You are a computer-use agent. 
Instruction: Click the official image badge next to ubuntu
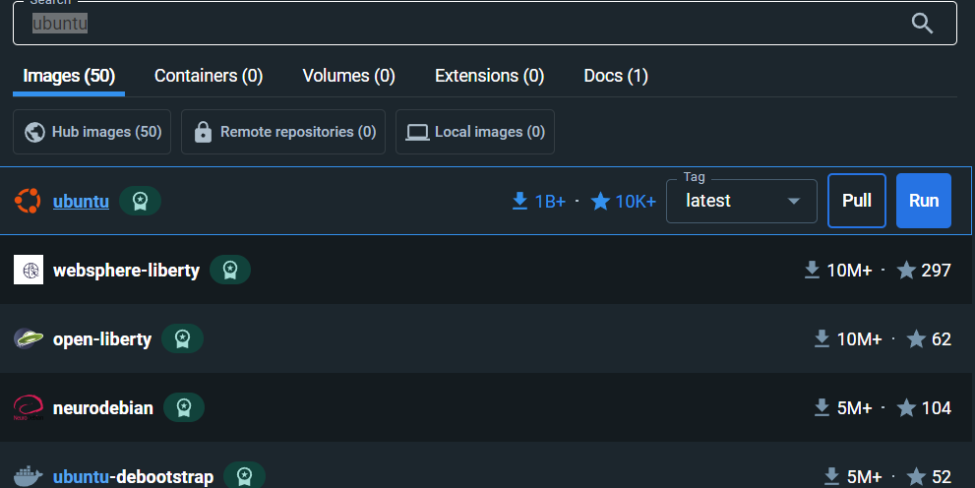coord(140,201)
